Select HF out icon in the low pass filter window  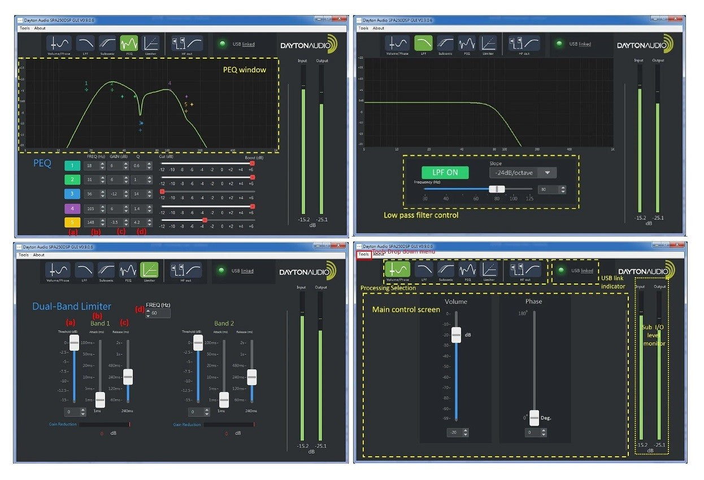pos(524,43)
